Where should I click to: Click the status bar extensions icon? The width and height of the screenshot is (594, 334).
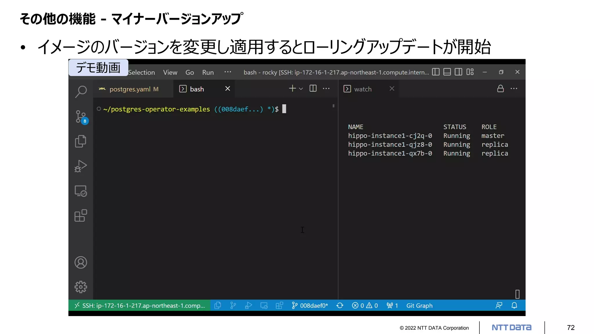pos(279,305)
